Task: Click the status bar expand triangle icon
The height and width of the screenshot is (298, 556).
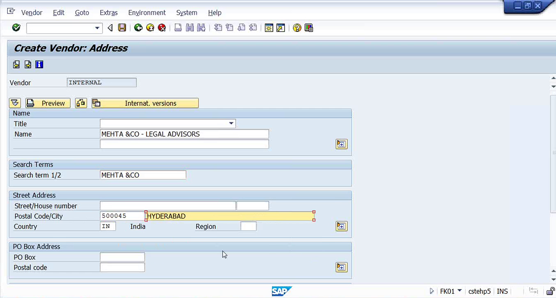Action: pyautogui.click(x=432, y=291)
